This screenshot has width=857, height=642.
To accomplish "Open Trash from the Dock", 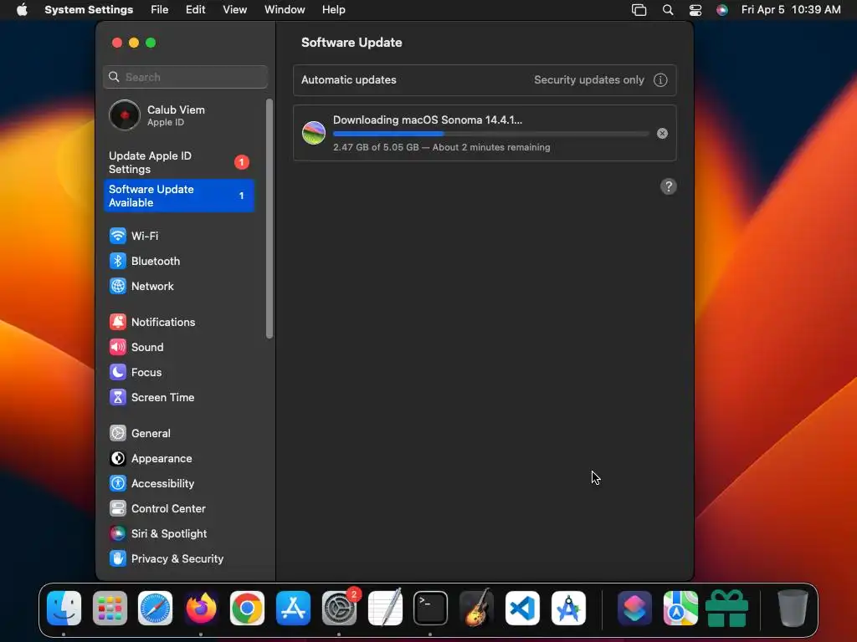I will 793,608.
